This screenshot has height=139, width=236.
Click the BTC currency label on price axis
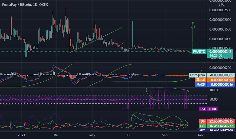pyautogui.click(x=221, y=5)
